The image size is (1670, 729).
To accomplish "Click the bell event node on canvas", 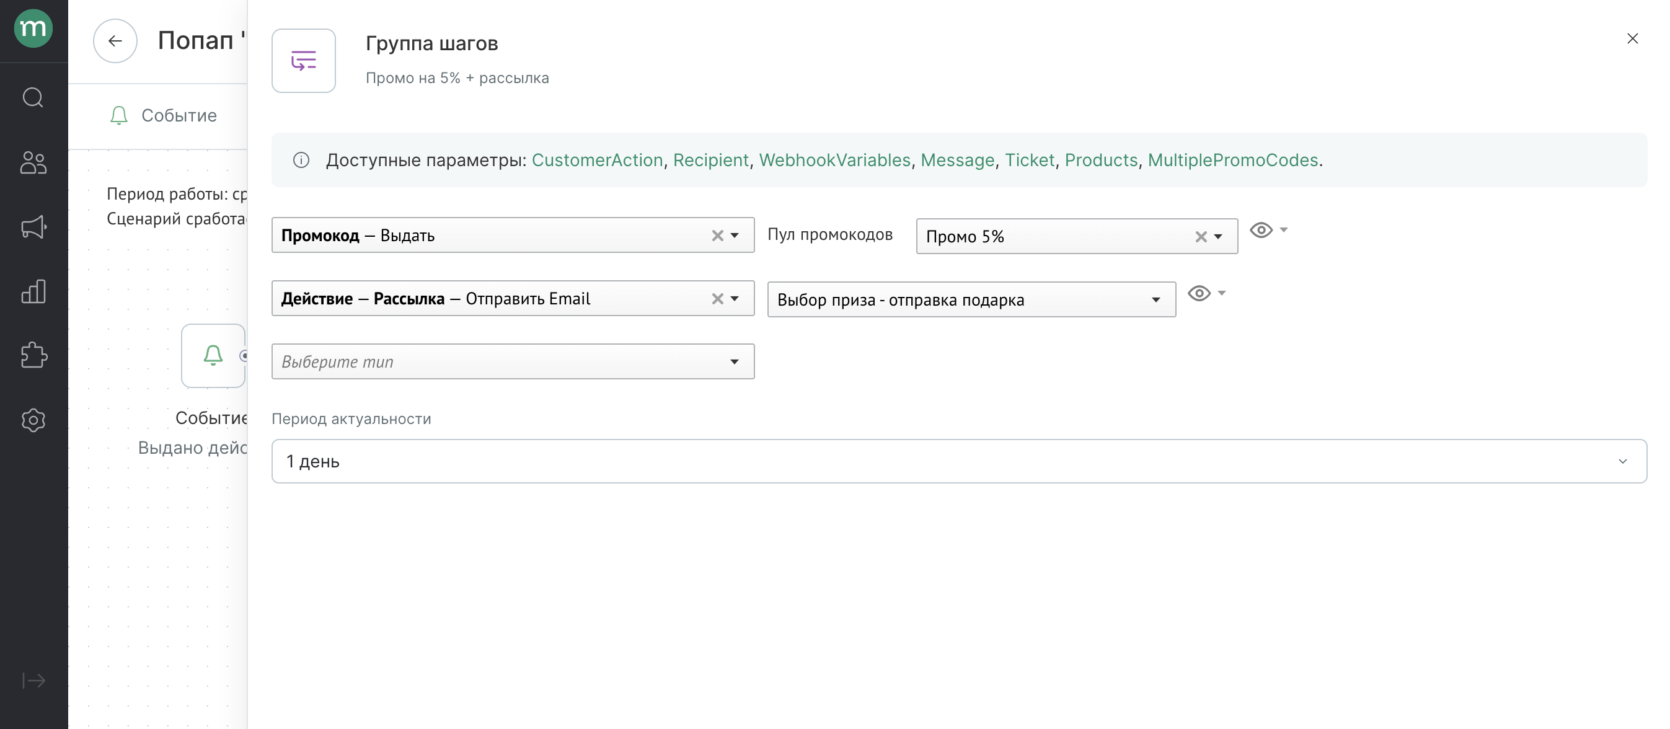I will click(x=213, y=355).
